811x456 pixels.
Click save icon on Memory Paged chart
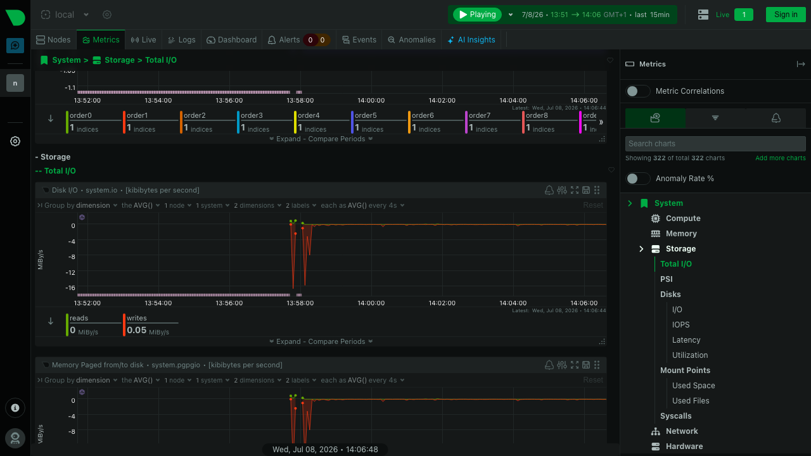click(x=586, y=365)
